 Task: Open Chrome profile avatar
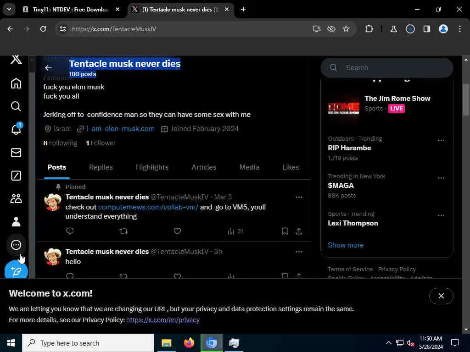click(x=443, y=29)
